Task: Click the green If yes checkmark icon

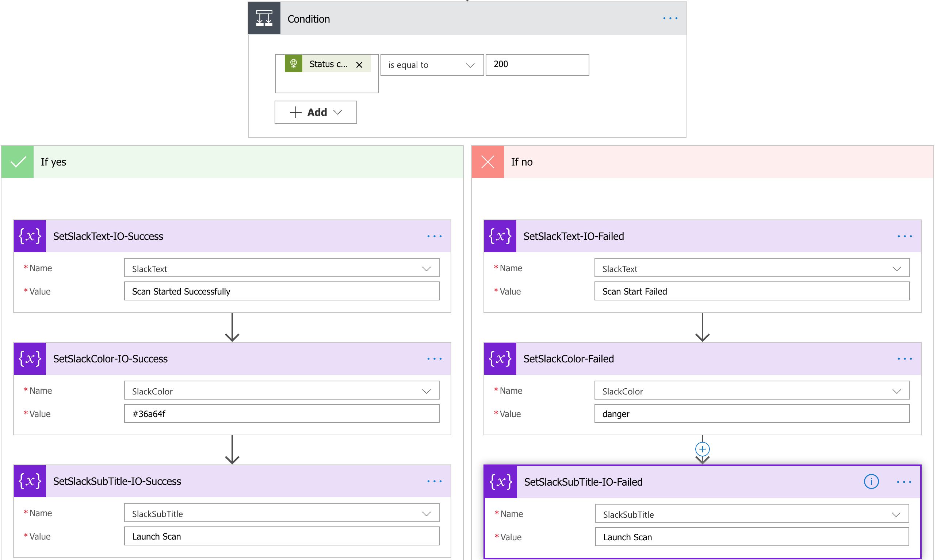Action: point(18,162)
